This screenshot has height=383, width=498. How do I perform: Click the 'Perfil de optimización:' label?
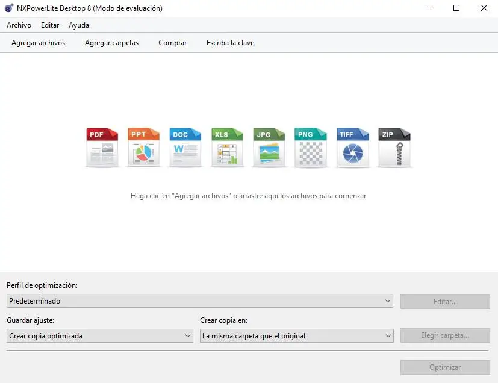(x=42, y=285)
